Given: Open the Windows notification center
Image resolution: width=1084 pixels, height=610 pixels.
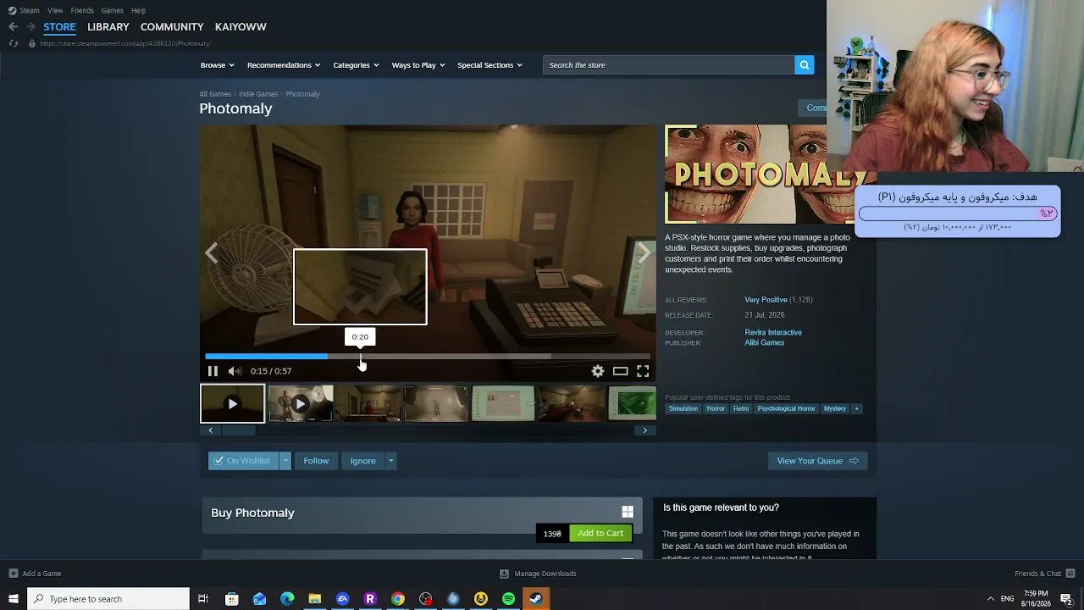Looking at the screenshot, I should point(1066,599).
